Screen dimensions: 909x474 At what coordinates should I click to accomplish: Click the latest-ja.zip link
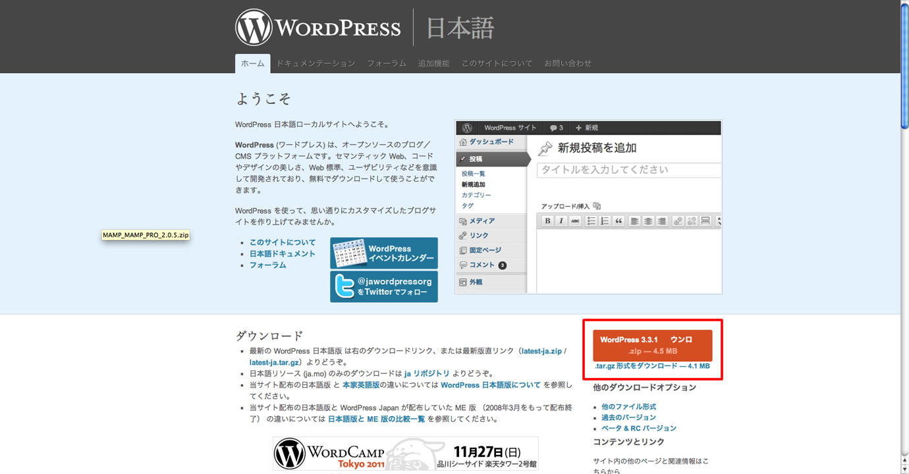pos(541,351)
